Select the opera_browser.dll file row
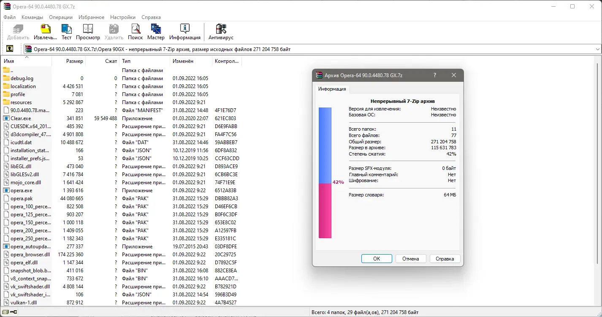Viewport: 602px width, 317px height. pyautogui.click(x=122, y=255)
